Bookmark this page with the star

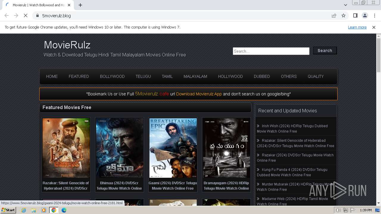[343, 15]
